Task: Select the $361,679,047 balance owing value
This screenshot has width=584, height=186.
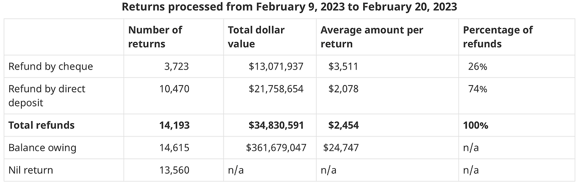Action: pyautogui.click(x=276, y=147)
